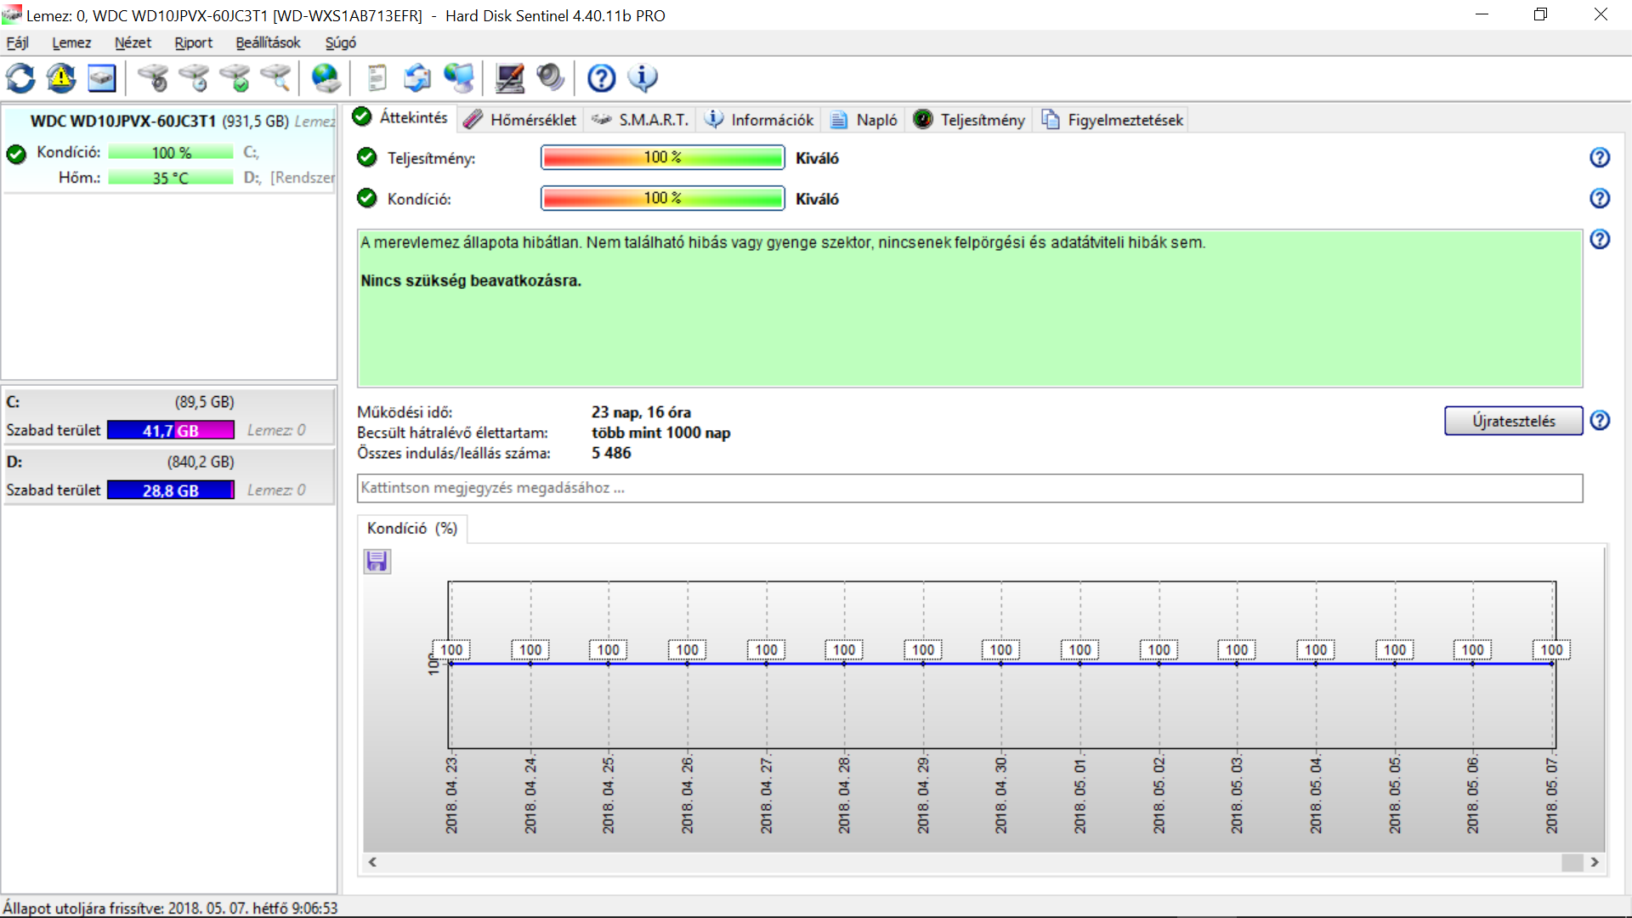Click help icon next to Kondíció bar

pyautogui.click(x=1600, y=199)
